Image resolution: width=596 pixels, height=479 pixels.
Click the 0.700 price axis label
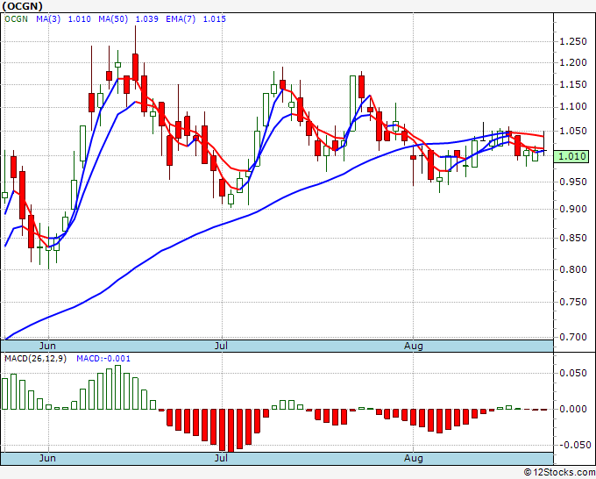coord(573,337)
